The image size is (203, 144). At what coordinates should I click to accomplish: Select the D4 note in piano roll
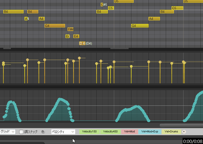(82, 43)
